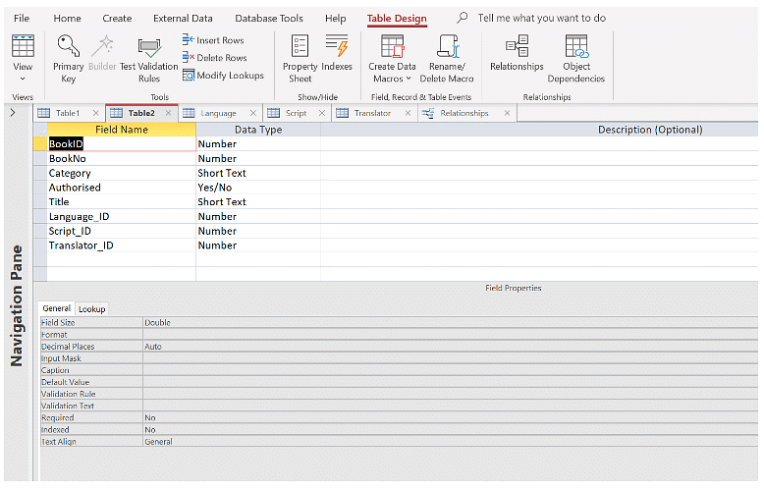Screen dimensions: 764x489
Task: Click the Builder wand icon
Action: pyautogui.click(x=102, y=53)
